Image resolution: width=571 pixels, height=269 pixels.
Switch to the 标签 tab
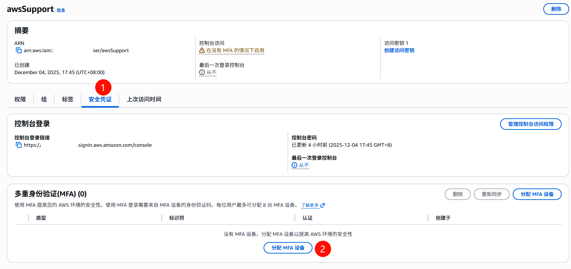(68, 99)
